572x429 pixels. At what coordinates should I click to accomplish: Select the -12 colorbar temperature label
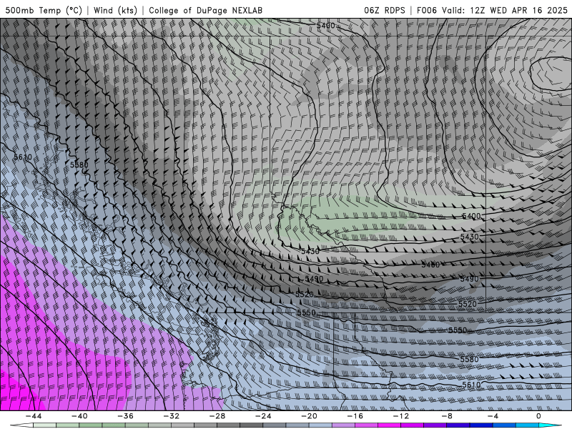point(401,416)
